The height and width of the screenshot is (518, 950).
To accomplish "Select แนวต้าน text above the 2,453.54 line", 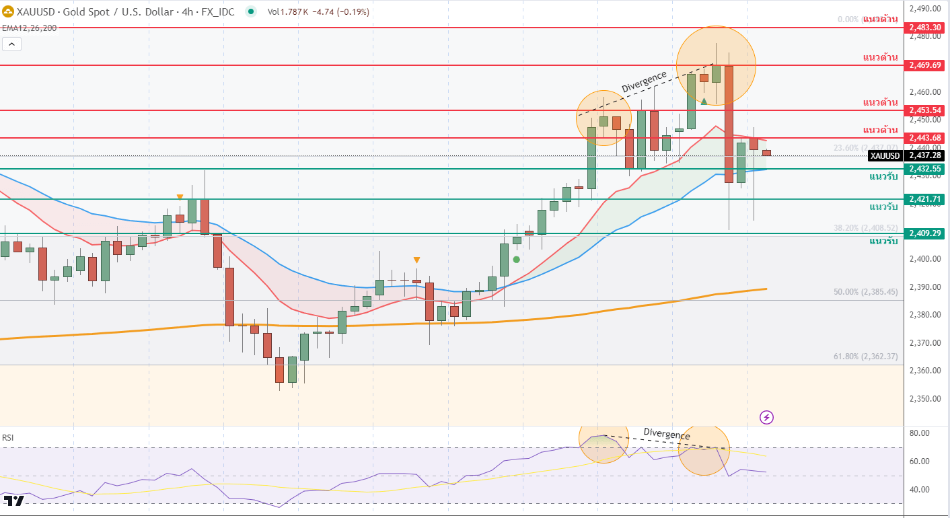I will tap(881, 102).
